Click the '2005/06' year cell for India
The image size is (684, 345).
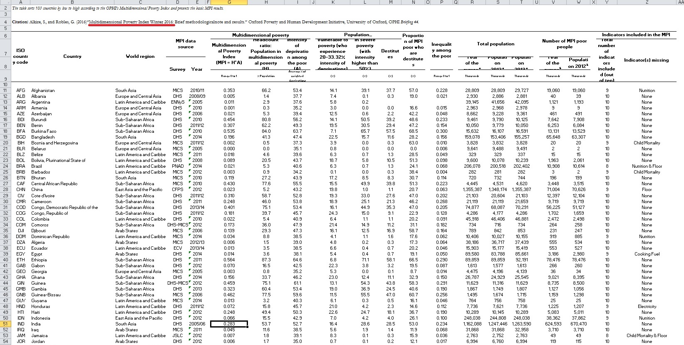click(197, 324)
